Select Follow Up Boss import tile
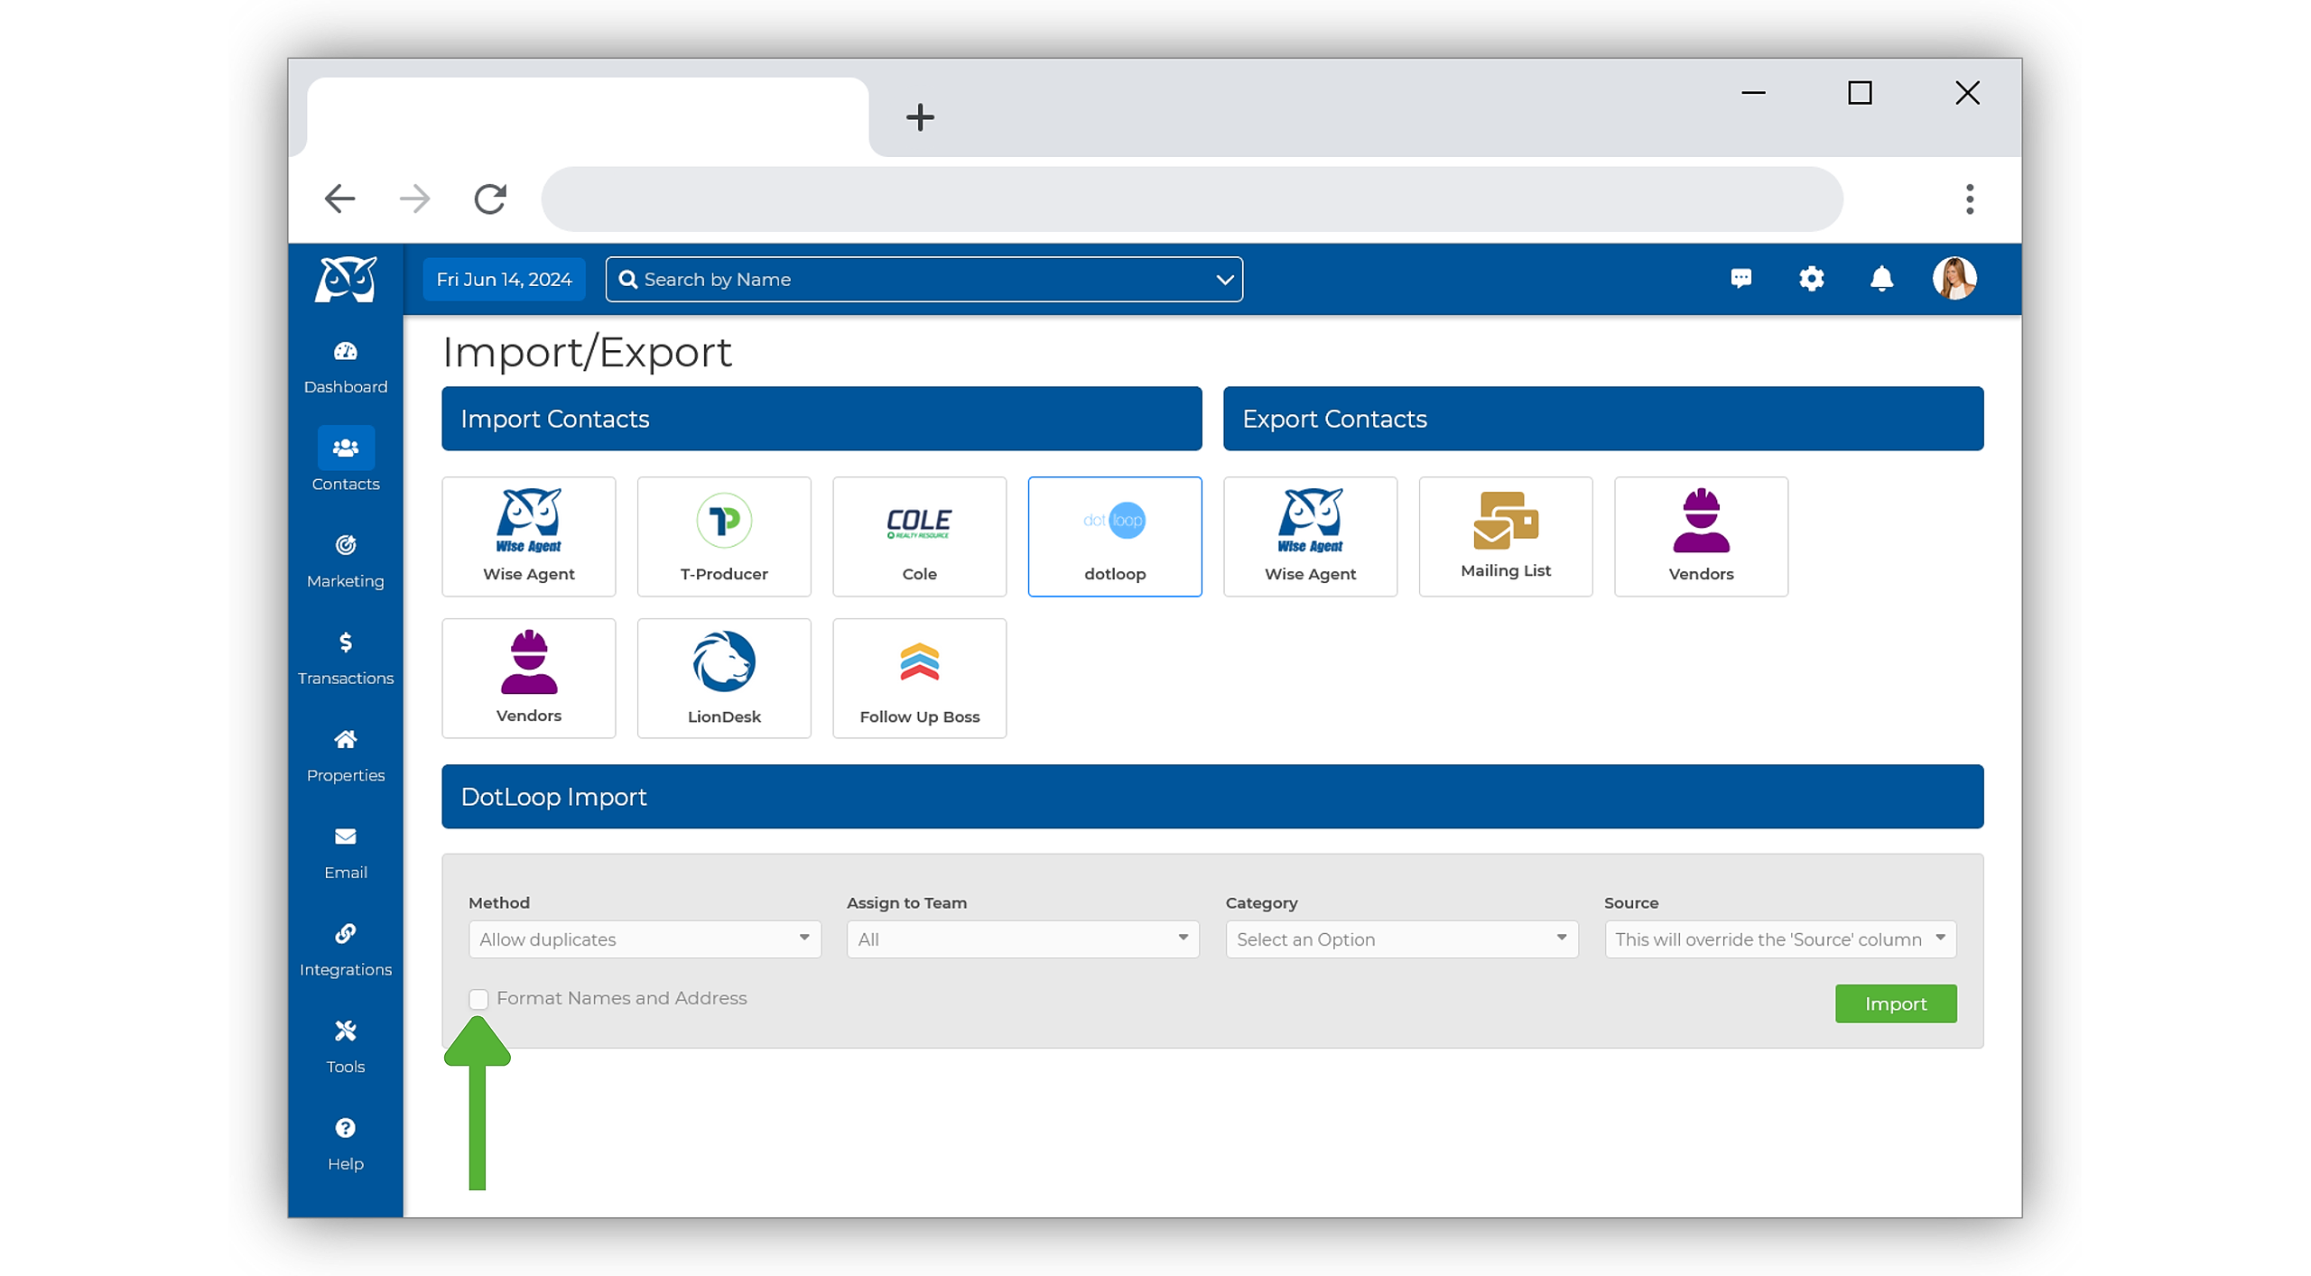2311x1276 pixels. 919,678
